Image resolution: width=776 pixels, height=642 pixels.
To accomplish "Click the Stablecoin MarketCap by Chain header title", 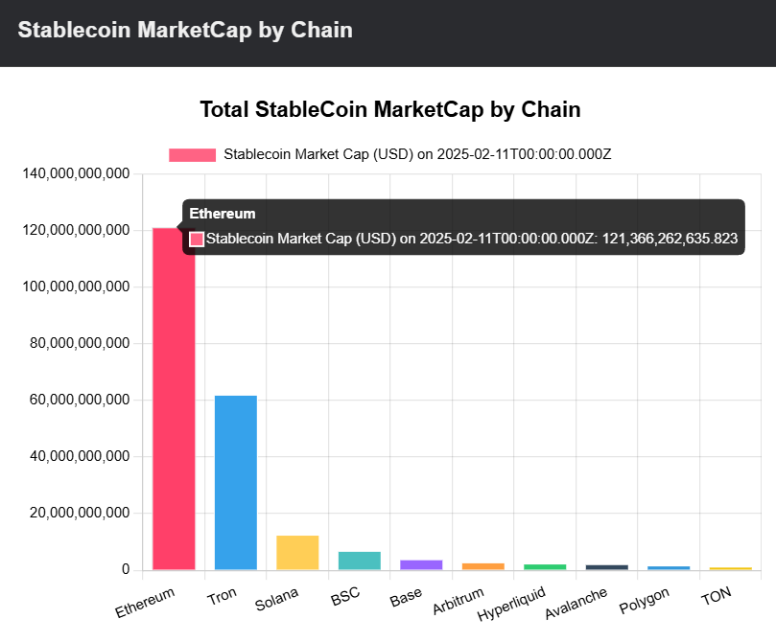I will coord(185,30).
